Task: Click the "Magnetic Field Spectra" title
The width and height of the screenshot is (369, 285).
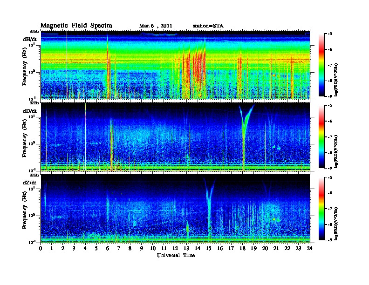Action: click(x=76, y=26)
